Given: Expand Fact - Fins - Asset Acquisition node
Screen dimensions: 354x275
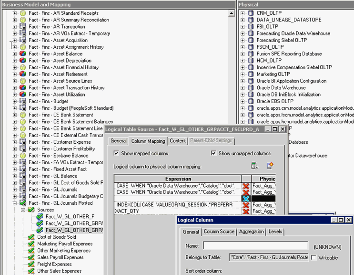Looking at the screenshot, I should click(x=15, y=40).
